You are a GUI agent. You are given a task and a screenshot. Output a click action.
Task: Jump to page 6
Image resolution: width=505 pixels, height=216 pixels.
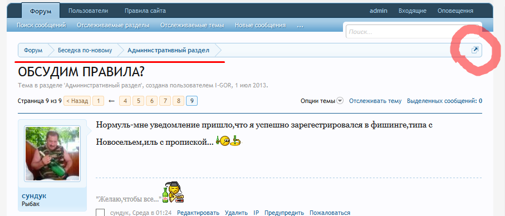[x=151, y=101]
